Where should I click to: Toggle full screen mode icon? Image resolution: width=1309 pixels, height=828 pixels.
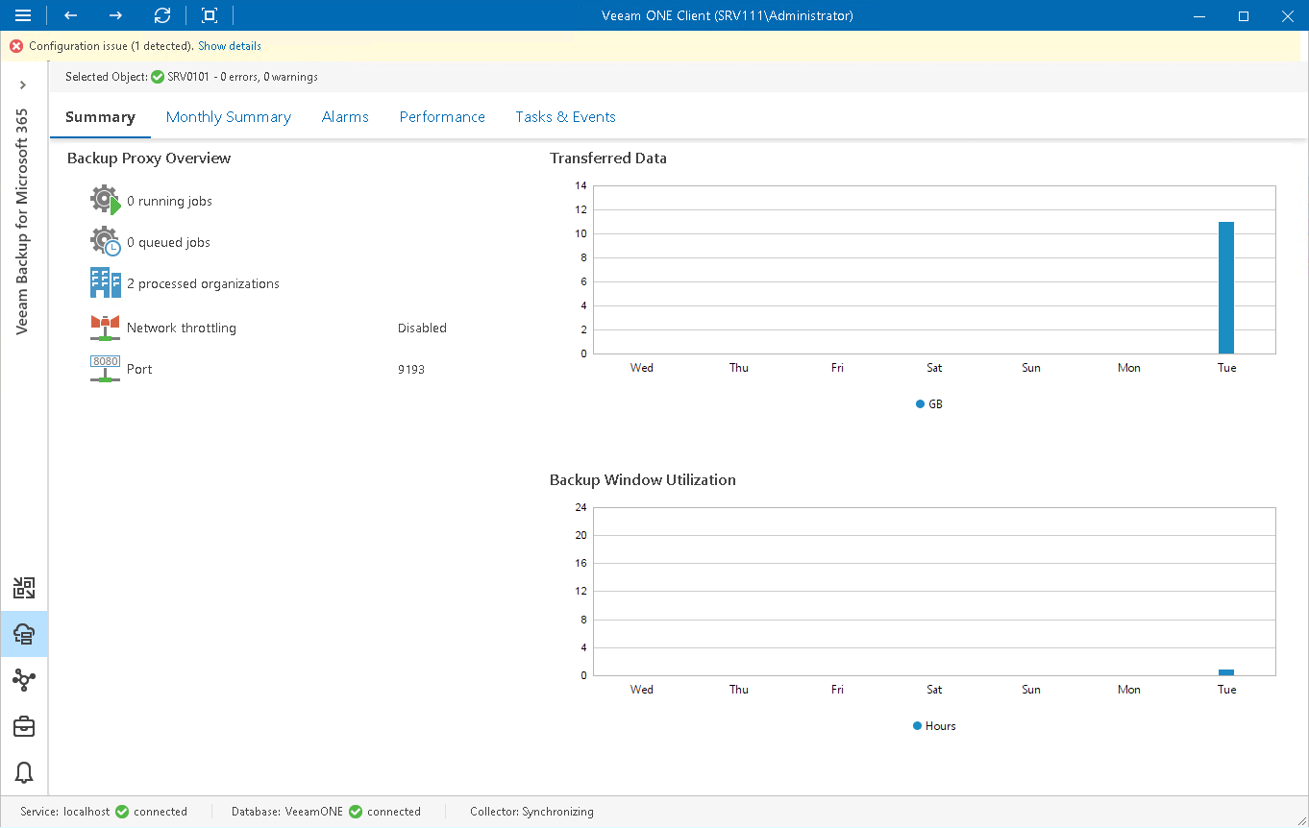pyautogui.click(x=210, y=15)
